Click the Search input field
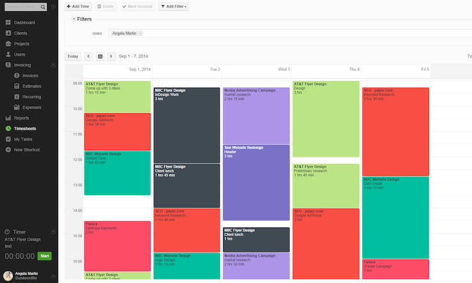The image size is (472, 283). [22, 7]
